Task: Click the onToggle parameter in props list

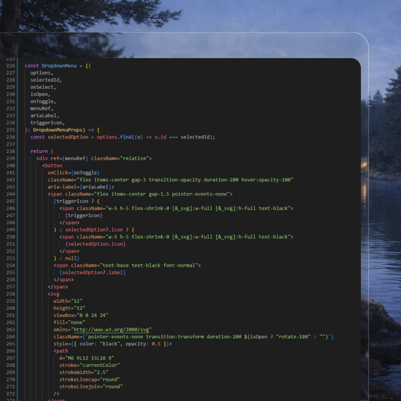Action: [x=43, y=101]
